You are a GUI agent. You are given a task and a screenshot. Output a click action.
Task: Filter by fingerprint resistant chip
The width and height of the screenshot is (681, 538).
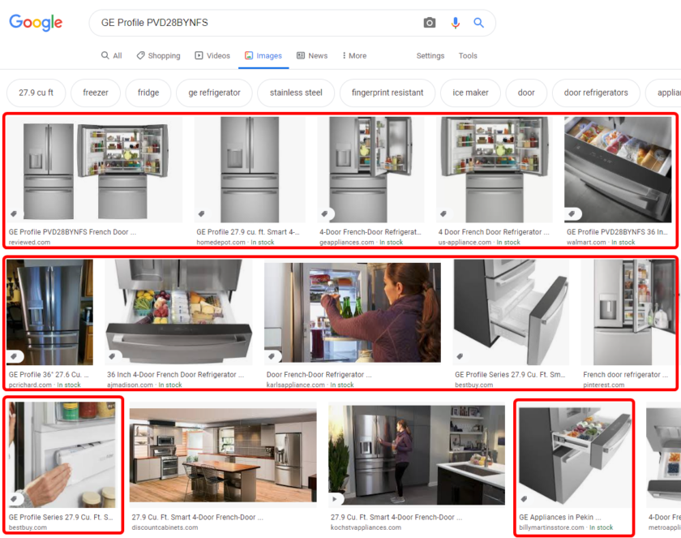[388, 93]
